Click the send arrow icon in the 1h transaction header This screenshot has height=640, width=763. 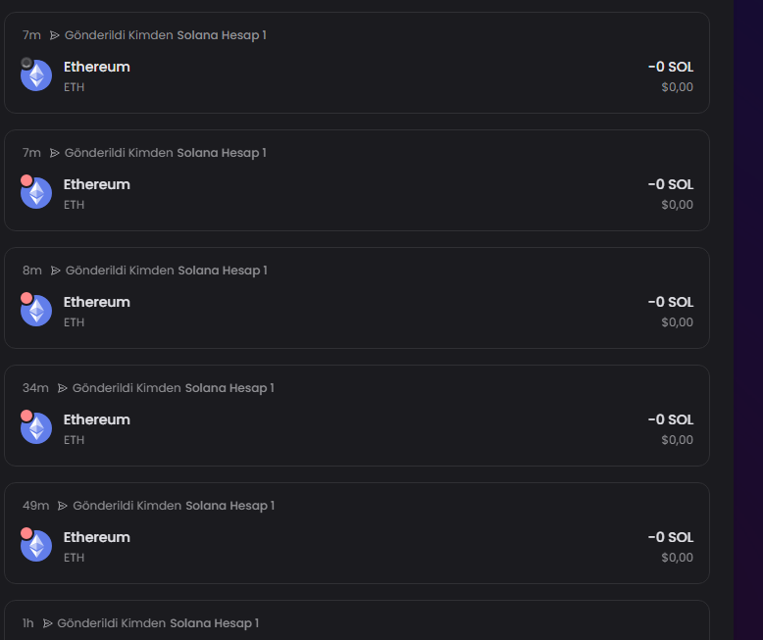47,623
